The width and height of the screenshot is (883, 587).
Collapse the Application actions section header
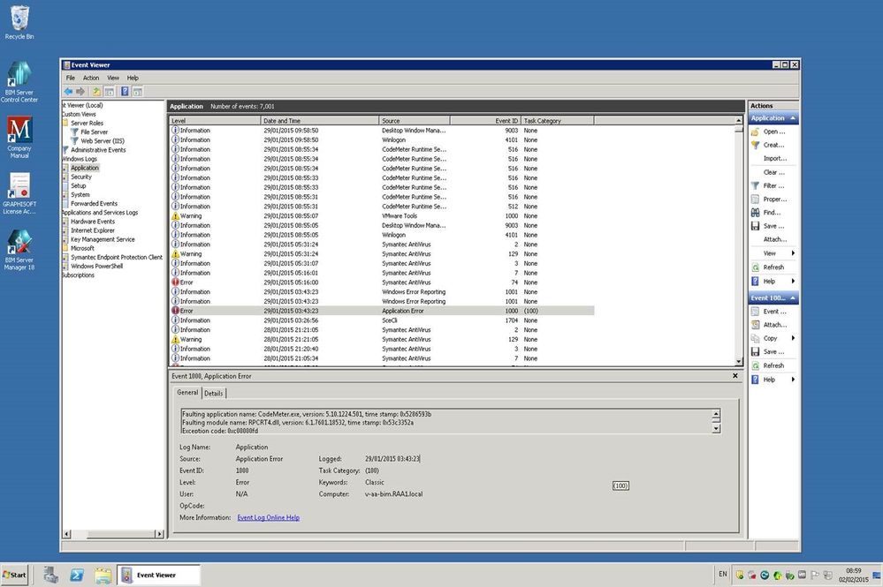pos(773,118)
